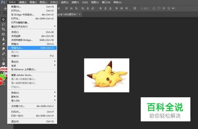Close the 文件(F) menu via its title
This screenshot has height=129, width=198.
coord(12,2)
